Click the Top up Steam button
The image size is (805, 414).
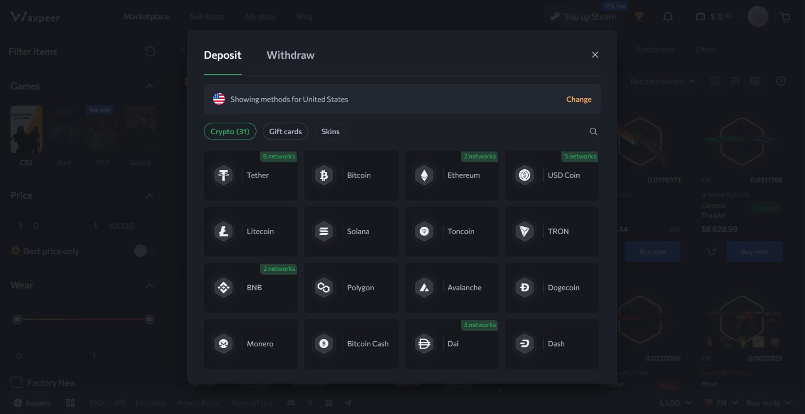(x=582, y=17)
